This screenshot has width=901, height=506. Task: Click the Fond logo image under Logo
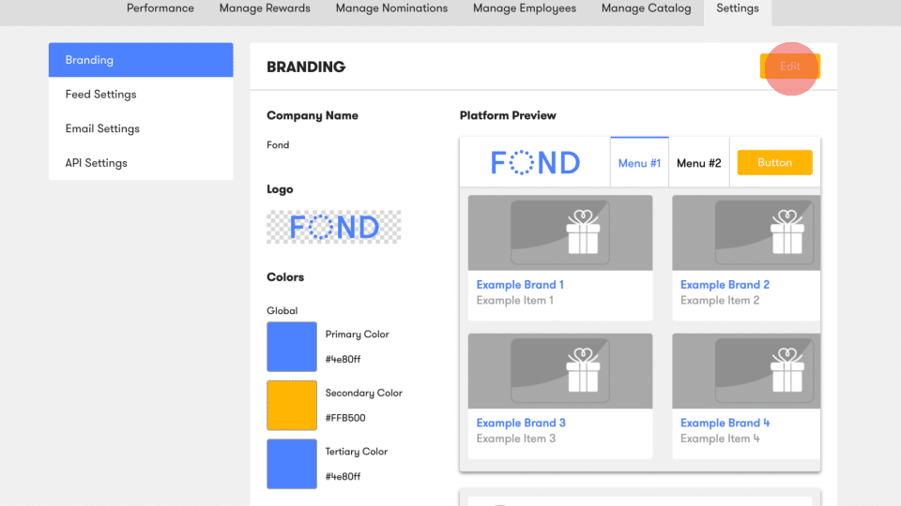pos(334,227)
